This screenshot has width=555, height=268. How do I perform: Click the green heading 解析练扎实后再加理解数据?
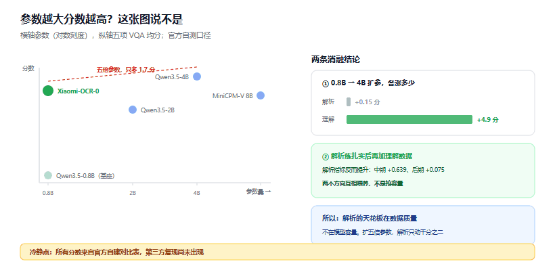point(367,156)
